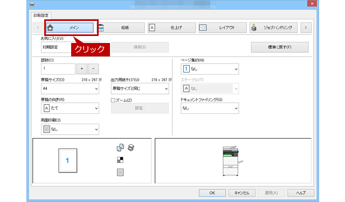Click the left tab scroll arrow
345x202 pixels.
pos(38,27)
